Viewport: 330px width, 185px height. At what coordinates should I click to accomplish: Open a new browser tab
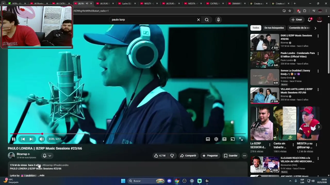click(x=295, y=4)
